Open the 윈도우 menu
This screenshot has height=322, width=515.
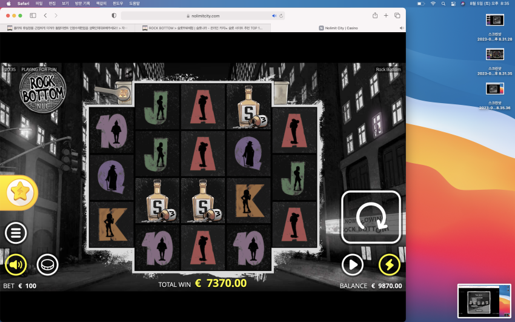click(x=118, y=3)
